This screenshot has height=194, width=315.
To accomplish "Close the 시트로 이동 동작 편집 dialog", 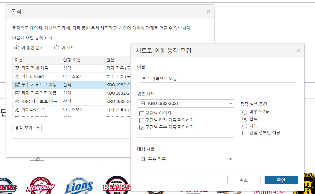I will [x=299, y=51].
